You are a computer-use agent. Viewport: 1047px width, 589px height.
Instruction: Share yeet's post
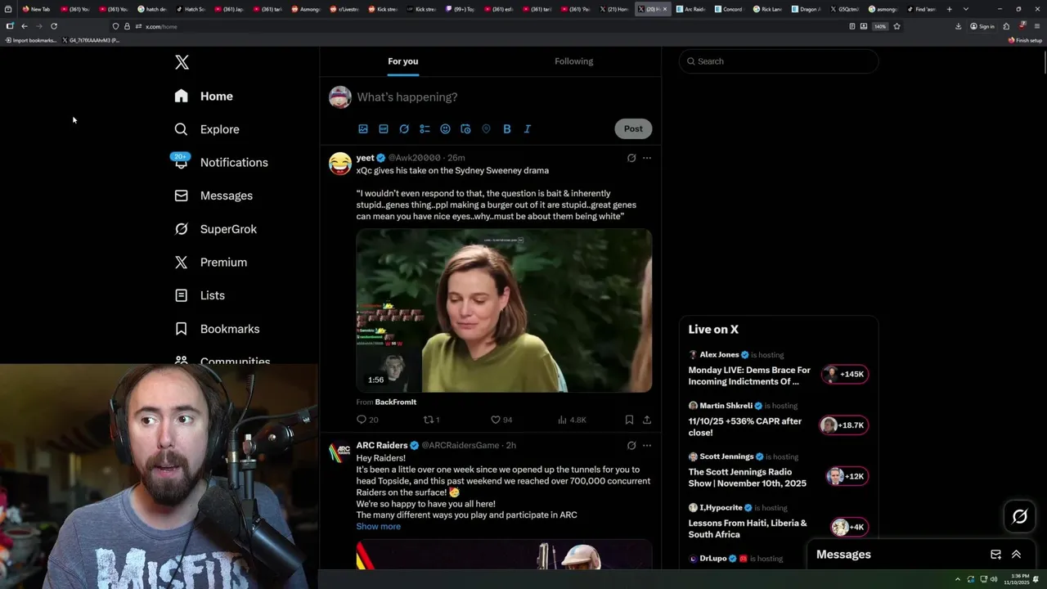647,420
